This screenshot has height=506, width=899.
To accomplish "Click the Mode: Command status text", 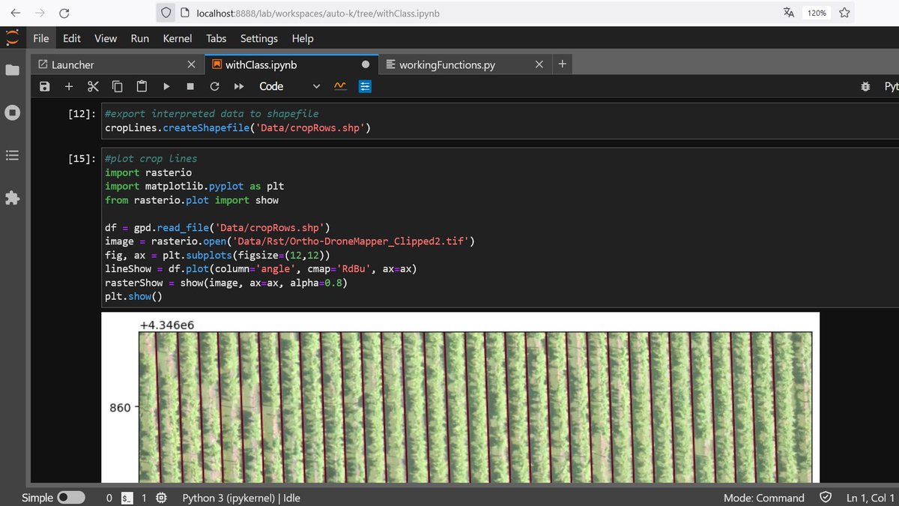I will [x=763, y=498].
